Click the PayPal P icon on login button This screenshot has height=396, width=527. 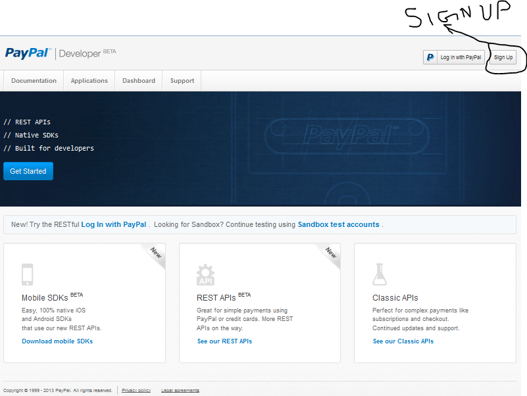click(430, 57)
